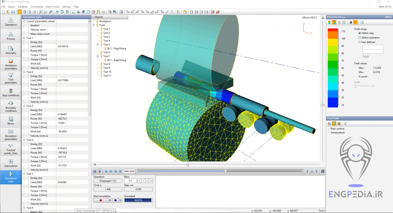Viewport: 393px width, 213px height.
Task: Click the Save icon in toolbar
Action: click(x=13, y=12)
